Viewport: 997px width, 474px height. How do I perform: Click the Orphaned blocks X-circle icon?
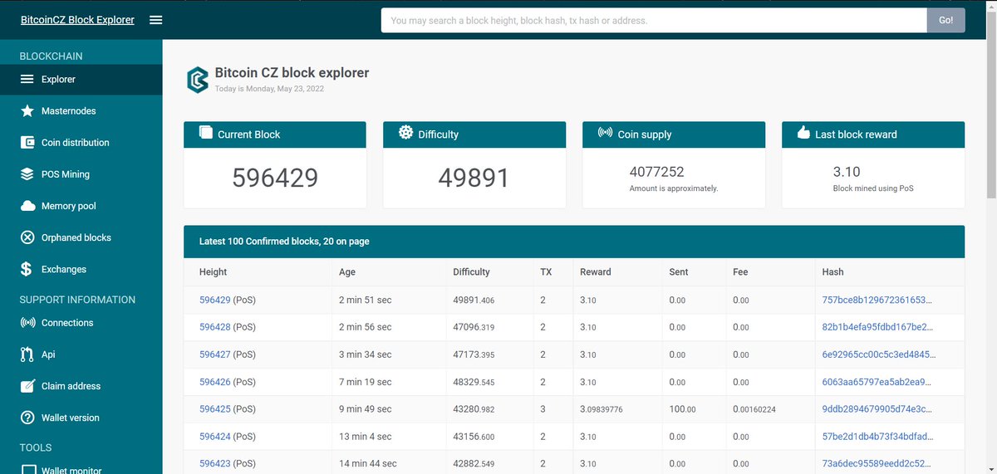(27, 237)
